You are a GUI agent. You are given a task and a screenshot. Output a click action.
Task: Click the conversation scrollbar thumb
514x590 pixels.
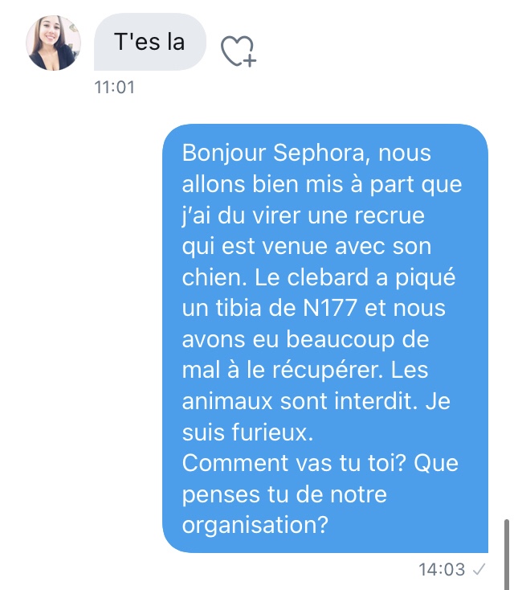[x=507, y=555]
